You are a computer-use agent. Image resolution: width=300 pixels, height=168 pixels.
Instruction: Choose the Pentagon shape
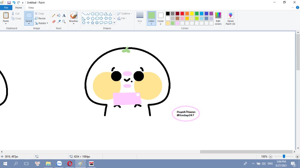click(92, 18)
